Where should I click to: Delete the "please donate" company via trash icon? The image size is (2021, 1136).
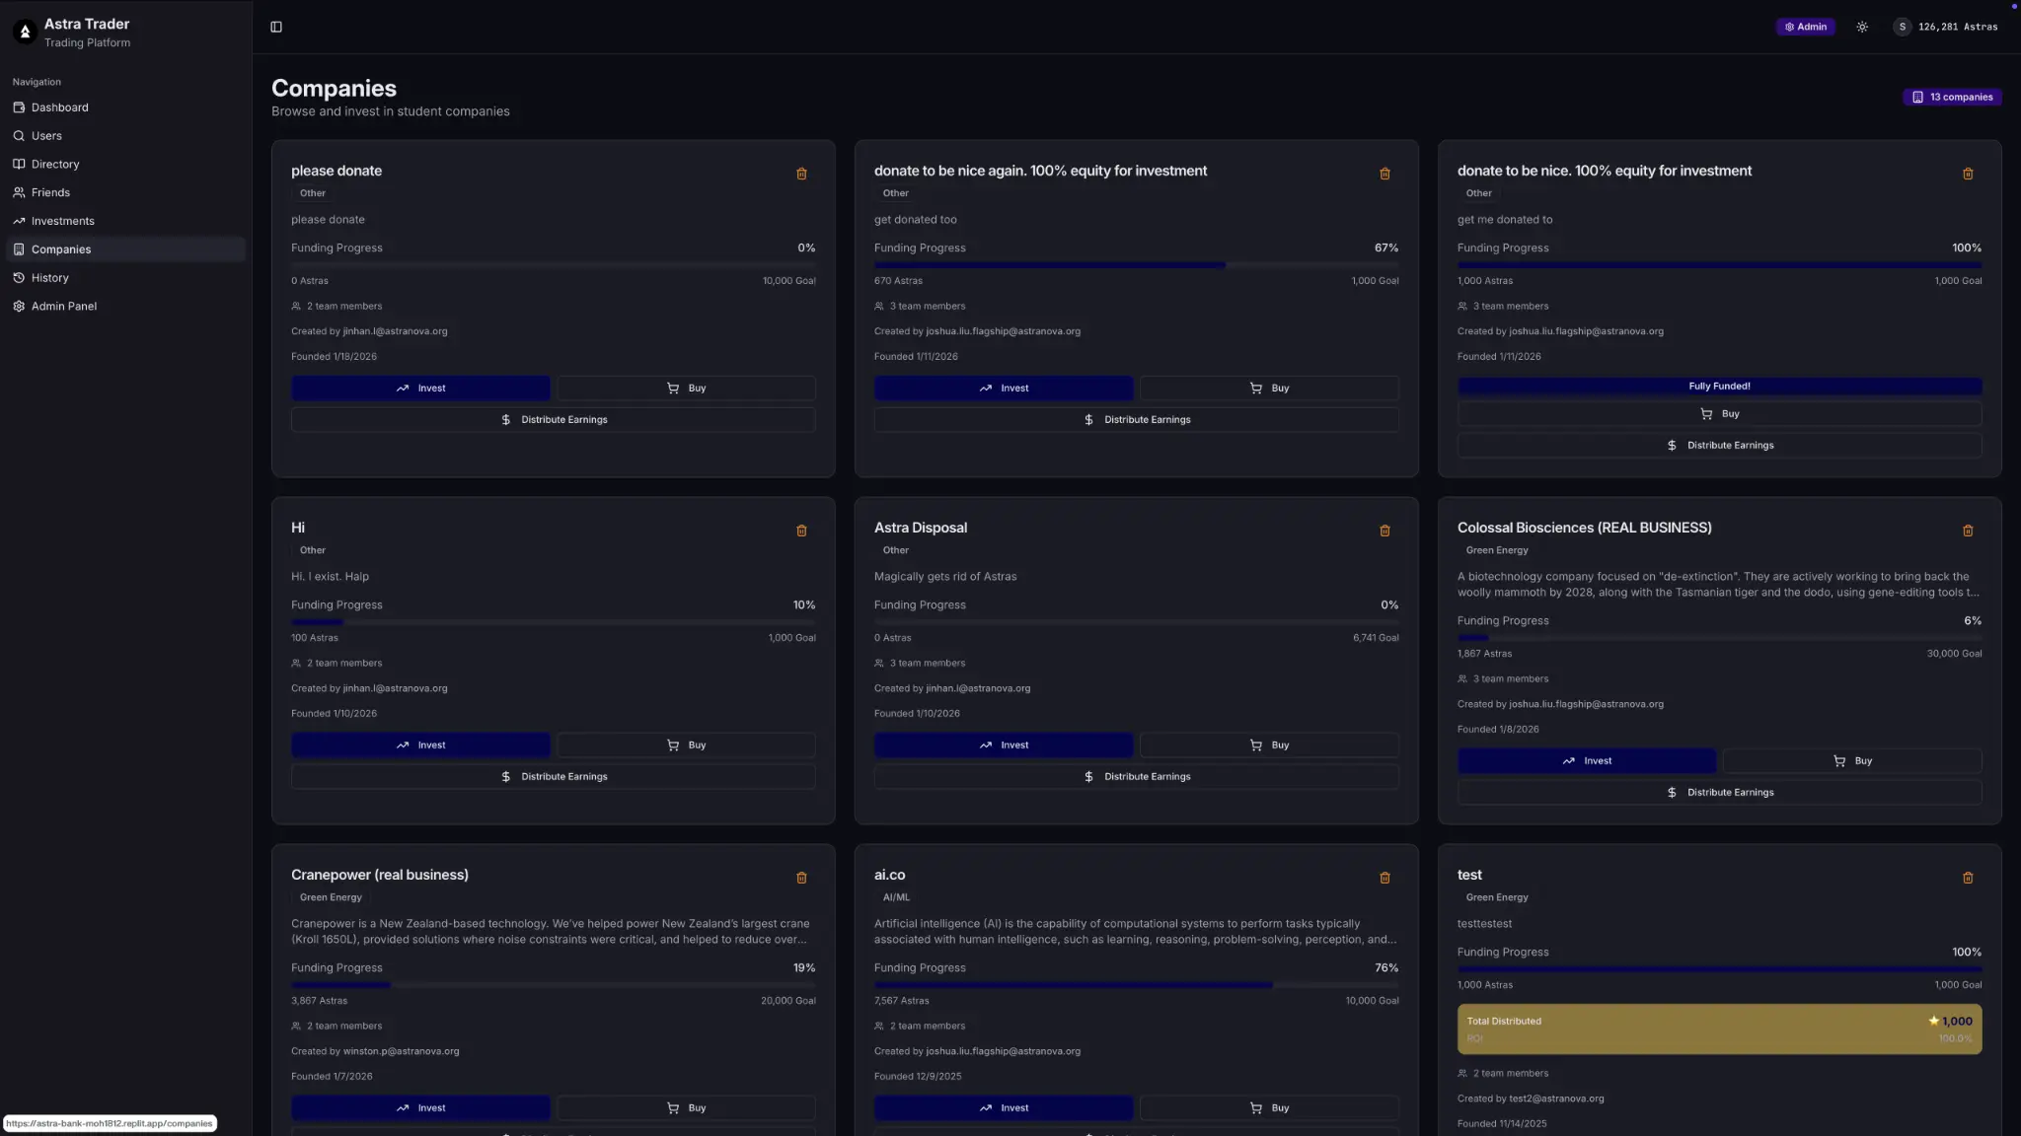tap(801, 174)
